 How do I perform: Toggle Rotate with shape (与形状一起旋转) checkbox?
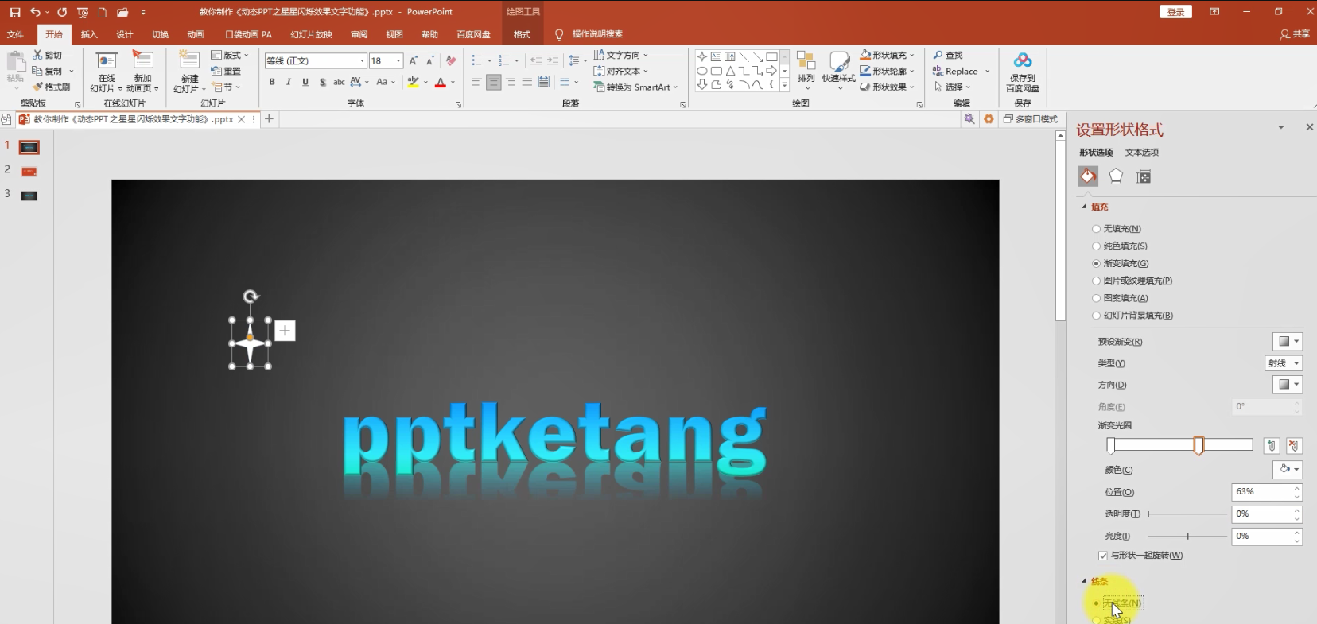click(1103, 556)
